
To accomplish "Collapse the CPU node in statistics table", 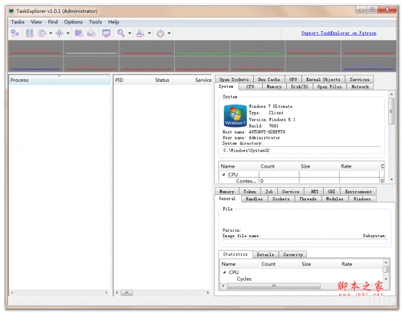I will (x=224, y=272).
